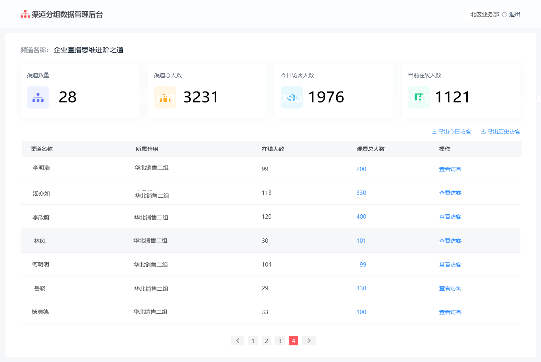Screen dimensions: 541x362
Task: Click the green current online icon
Action: click(419, 97)
